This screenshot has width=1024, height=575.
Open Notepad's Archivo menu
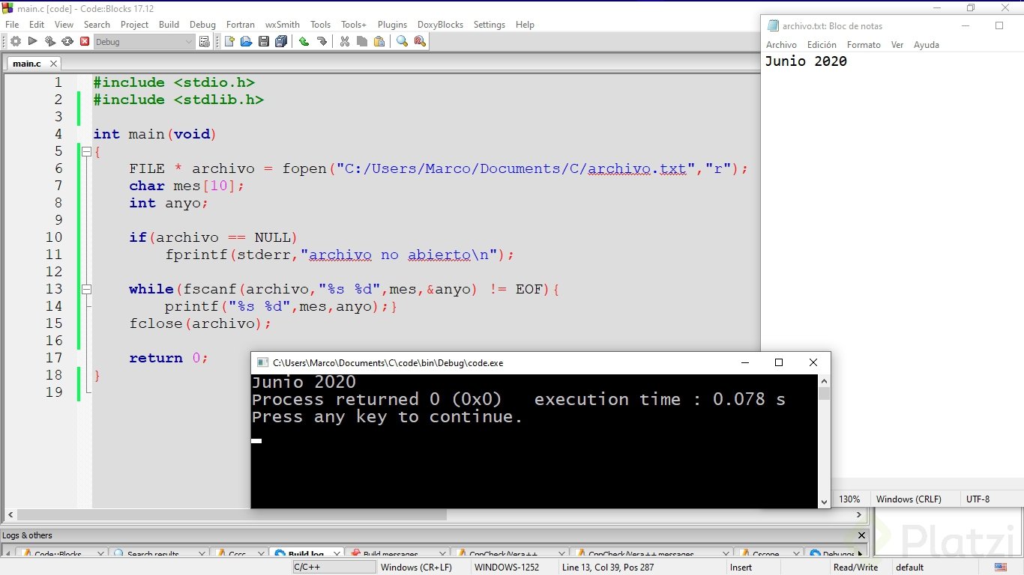coord(781,45)
